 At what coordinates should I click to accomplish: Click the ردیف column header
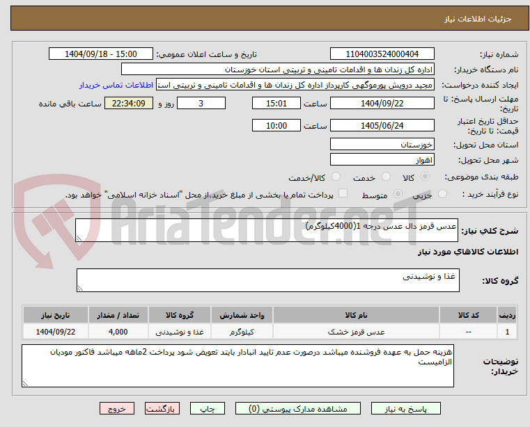[507, 315]
